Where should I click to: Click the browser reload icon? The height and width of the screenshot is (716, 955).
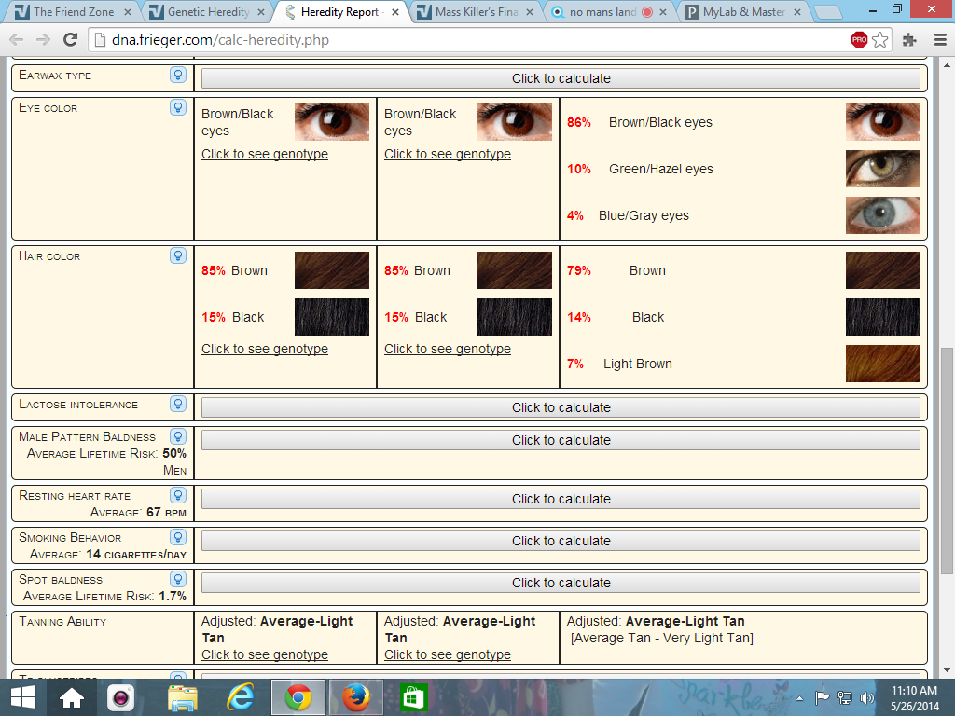(x=70, y=40)
